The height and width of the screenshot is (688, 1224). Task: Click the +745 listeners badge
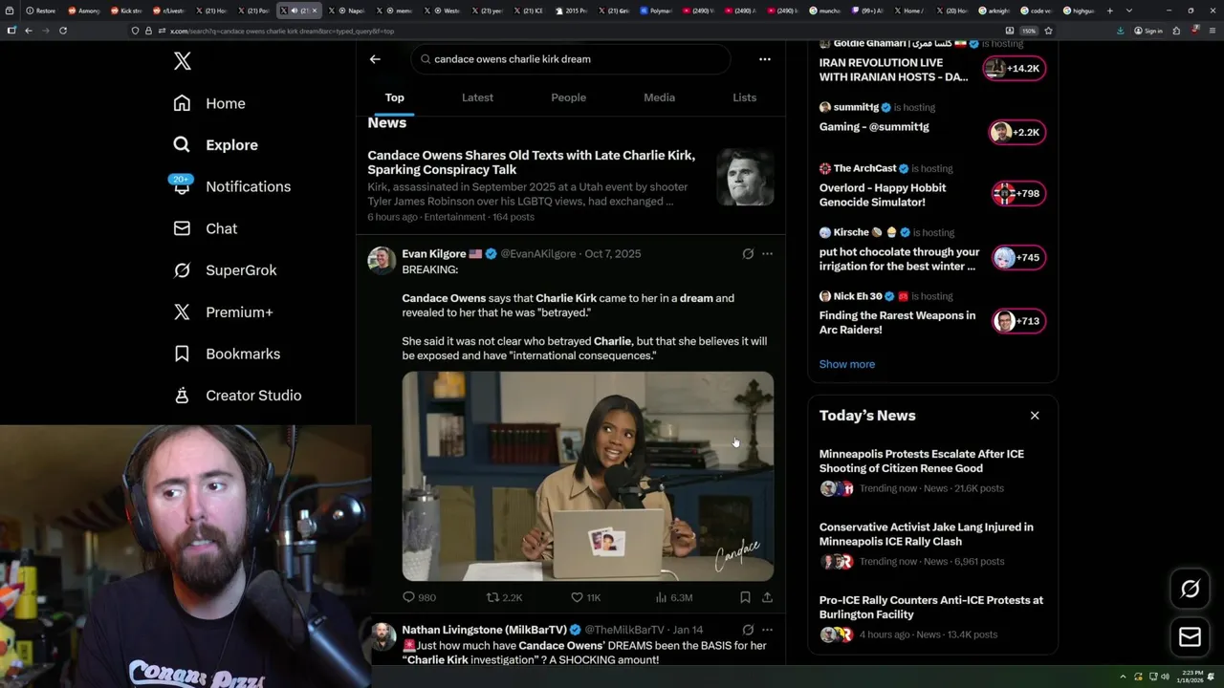tap(1018, 258)
